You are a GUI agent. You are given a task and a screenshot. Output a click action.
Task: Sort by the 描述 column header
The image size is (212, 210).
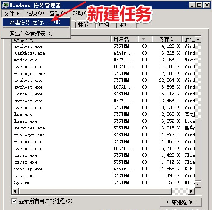(x=189, y=39)
